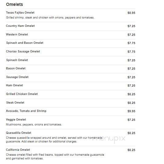Open the Quesadilla Omelet entry
Viewport: 164px width, 164px height.
pyautogui.click(x=18, y=133)
